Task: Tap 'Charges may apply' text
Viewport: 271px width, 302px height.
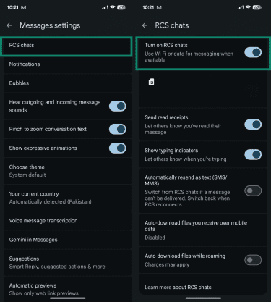Action: pos(167,264)
